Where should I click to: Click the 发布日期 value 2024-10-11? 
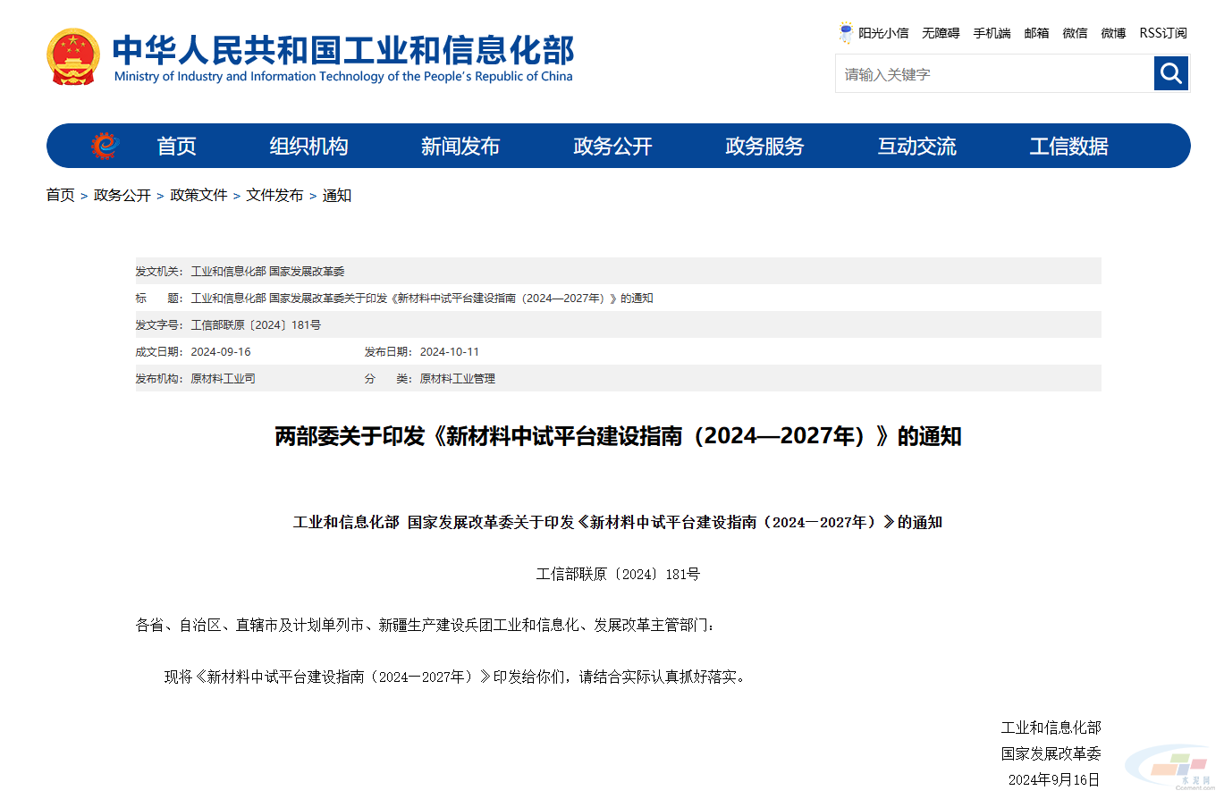pyautogui.click(x=450, y=351)
